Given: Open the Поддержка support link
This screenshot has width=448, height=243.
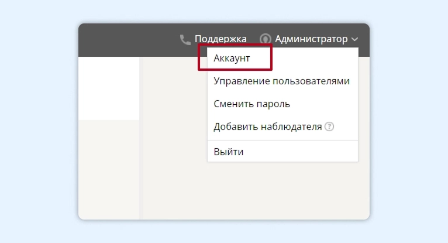Looking at the screenshot, I should [x=220, y=39].
